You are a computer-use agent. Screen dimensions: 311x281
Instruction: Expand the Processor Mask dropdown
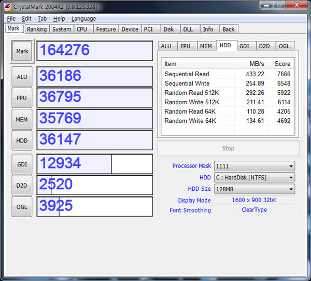pos(255,166)
